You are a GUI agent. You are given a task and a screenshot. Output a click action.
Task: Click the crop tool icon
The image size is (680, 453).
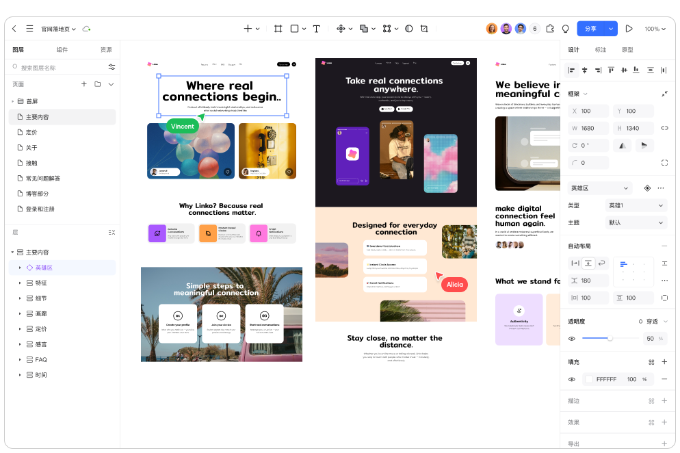424,29
